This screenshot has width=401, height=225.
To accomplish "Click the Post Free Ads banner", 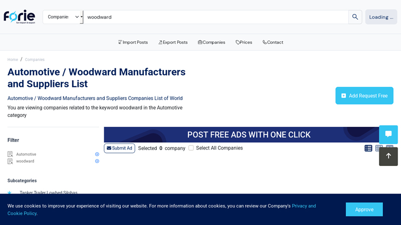I will [242, 134].
